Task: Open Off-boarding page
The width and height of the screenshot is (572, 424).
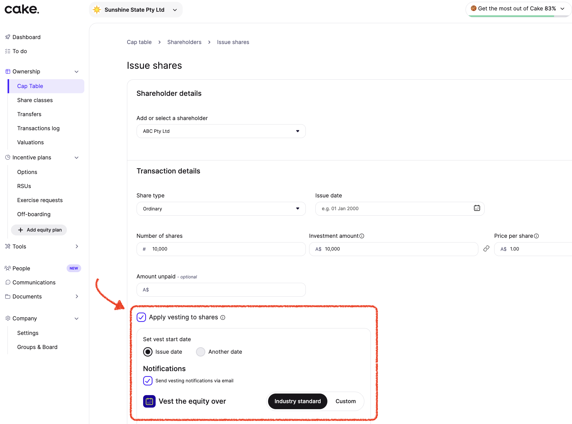Action: pos(34,214)
